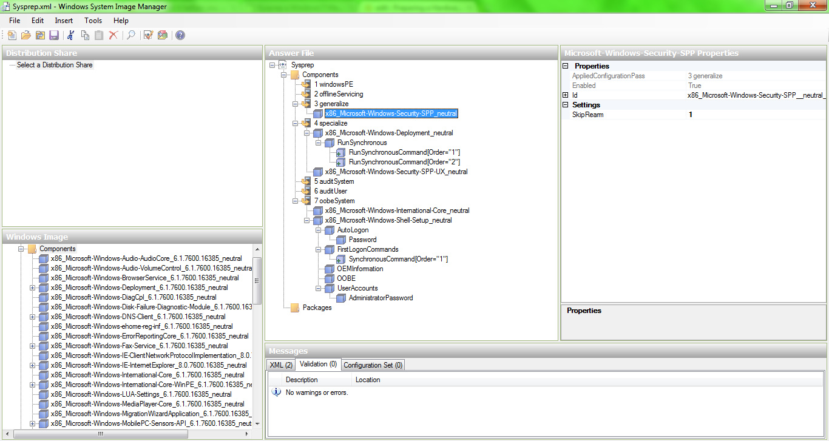Click the Open Answer File folder icon
This screenshot has width=829, height=441.
point(26,35)
